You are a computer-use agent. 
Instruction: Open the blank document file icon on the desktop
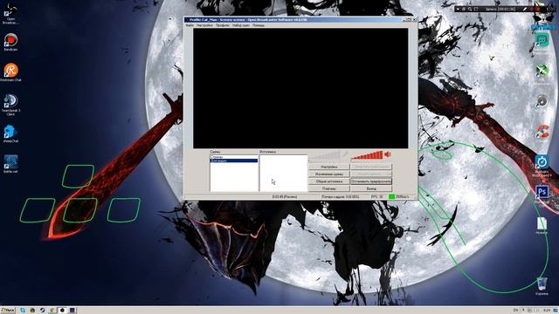click(542, 225)
